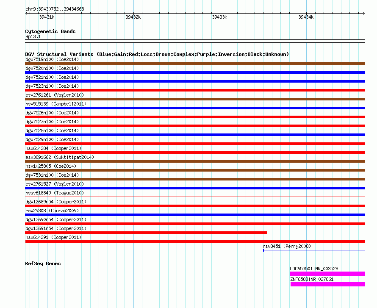Viewport: 377px width, 308px height.
Task: Click the red dgv7527n100 variant bar
Action: (195, 126)
